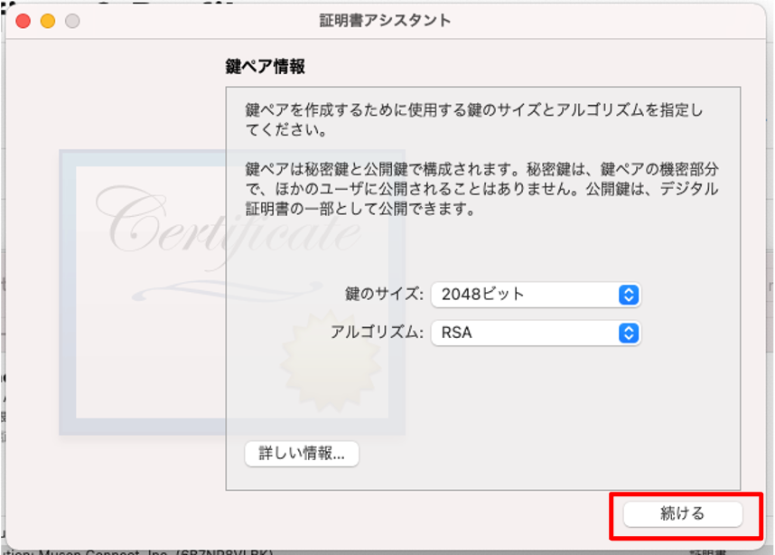The width and height of the screenshot is (775, 555).
Task: Click the 続ける button
Action: pyautogui.click(x=683, y=514)
